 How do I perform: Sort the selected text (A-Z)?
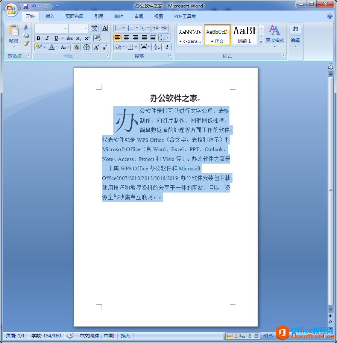[x=157, y=47]
